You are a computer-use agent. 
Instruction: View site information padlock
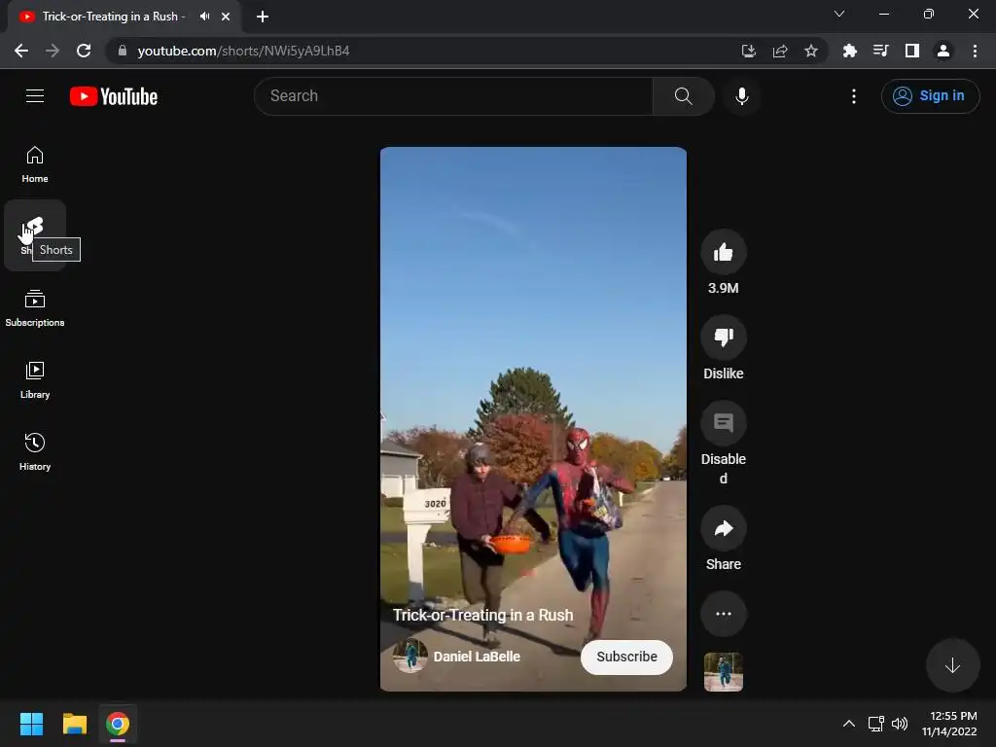coord(123,51)
